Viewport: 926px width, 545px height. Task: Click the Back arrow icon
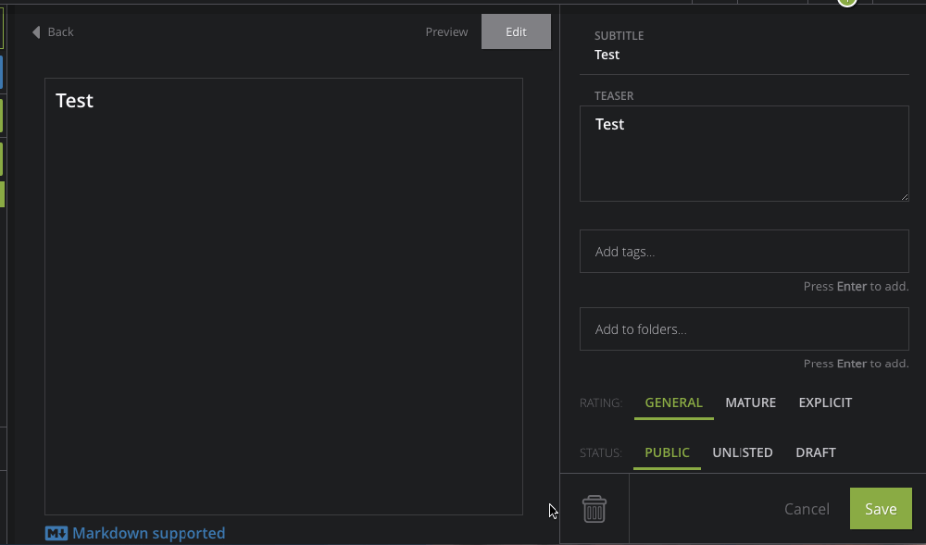[x=36, y=32]
